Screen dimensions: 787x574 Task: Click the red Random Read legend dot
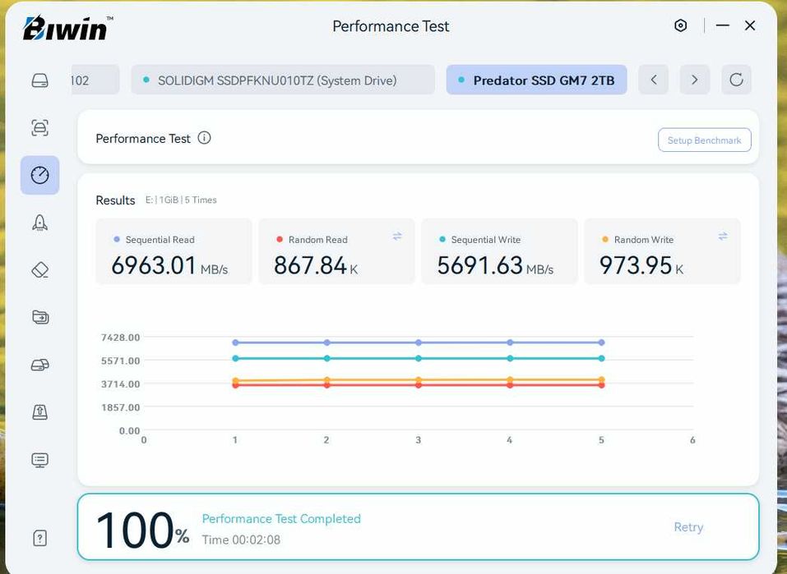[x=280, y=240]
